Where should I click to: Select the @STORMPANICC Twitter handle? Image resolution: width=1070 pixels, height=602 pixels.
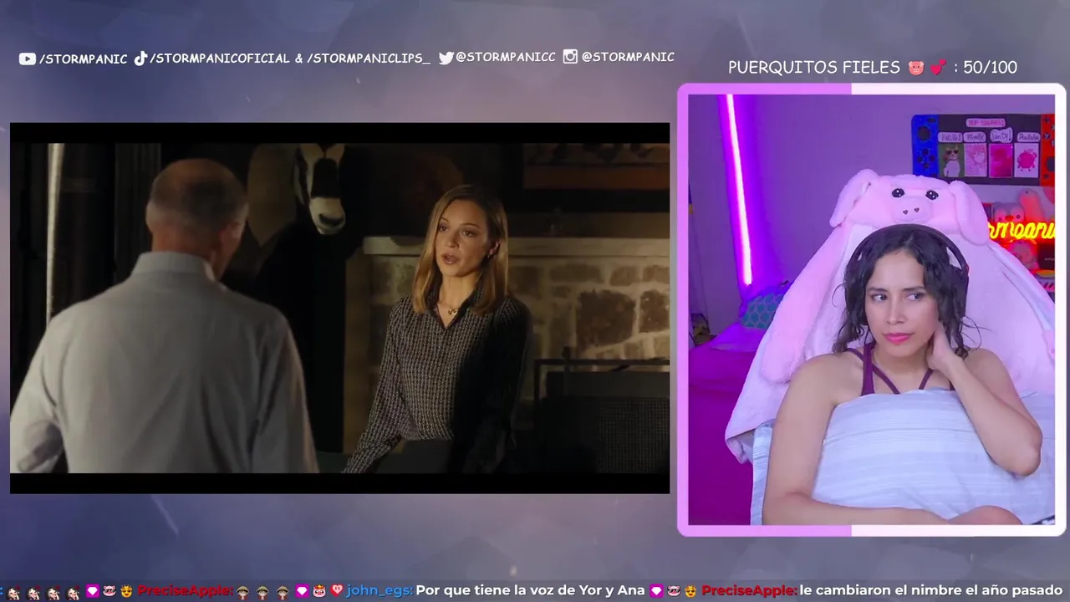click(506, 57)
